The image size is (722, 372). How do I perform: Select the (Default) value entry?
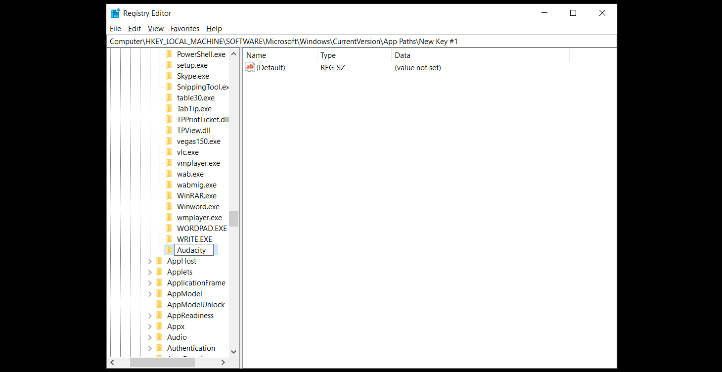click(x=271, y=68)
